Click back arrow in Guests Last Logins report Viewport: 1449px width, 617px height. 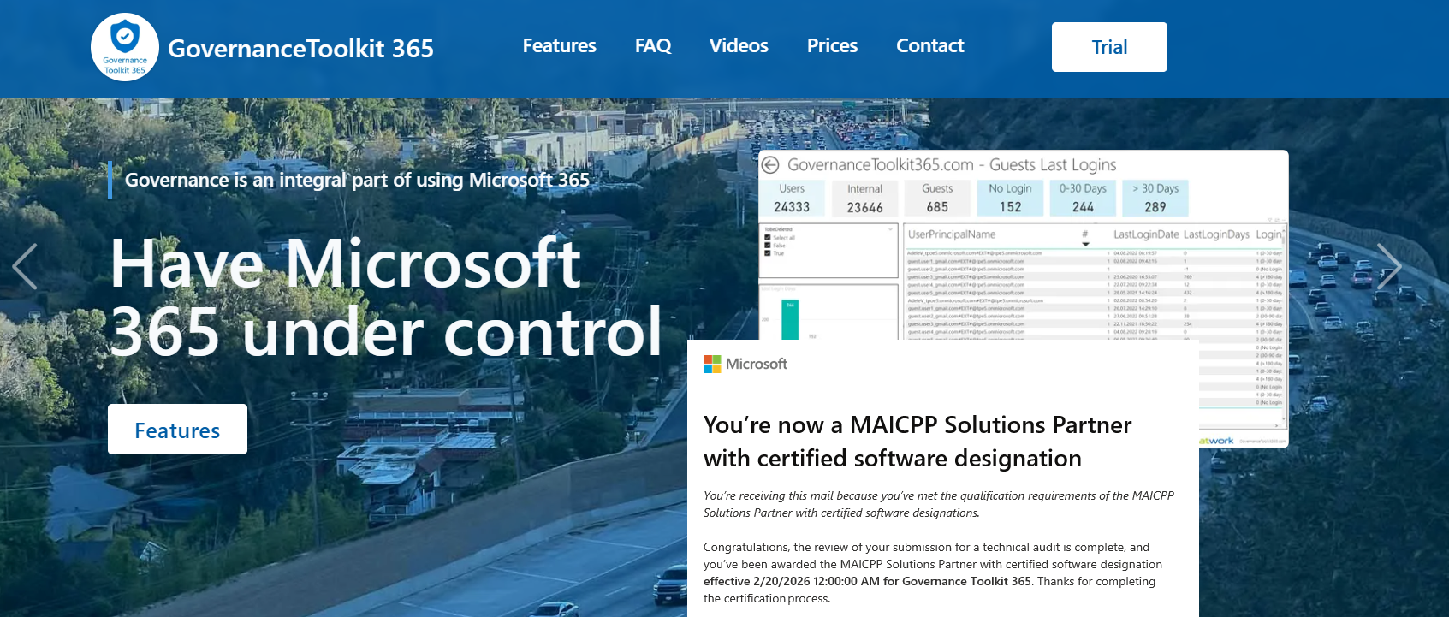770,164
